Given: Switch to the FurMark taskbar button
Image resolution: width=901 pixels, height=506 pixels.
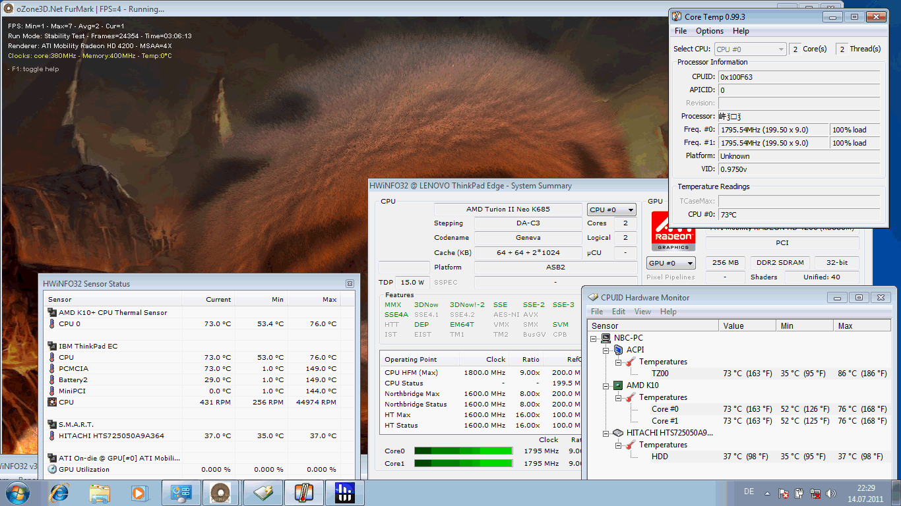Looking at the screenshot, I should point(220,492).
